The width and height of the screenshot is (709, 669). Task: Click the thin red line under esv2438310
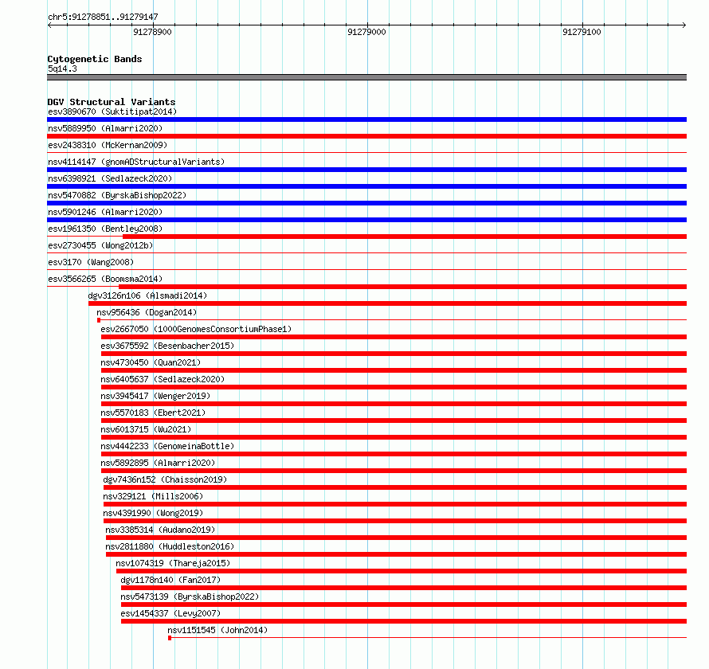366,153
